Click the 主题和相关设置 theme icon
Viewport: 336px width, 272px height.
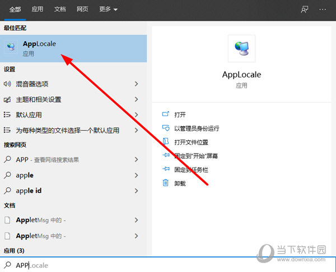click(x=7, y=99)
